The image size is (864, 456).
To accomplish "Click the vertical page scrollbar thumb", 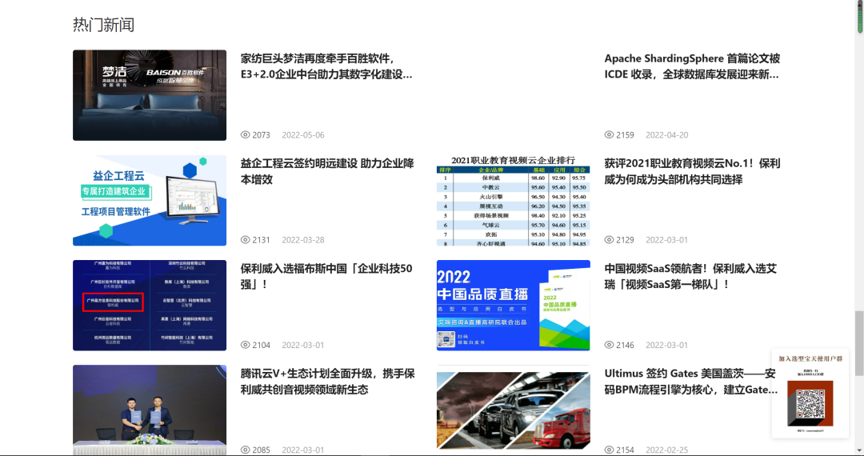I will pos(859,343).
